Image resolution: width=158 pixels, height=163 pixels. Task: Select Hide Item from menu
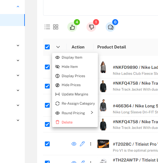75,67
